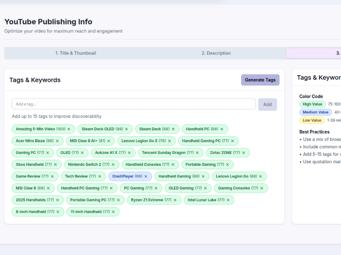The height and width of the screenshot is (255, 341).
Task: Remove the Intel Lunar Lake tag
Action: pos(228,200)
